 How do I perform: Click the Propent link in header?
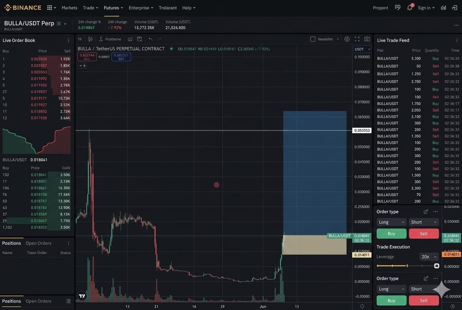click(x=380, y=8)
